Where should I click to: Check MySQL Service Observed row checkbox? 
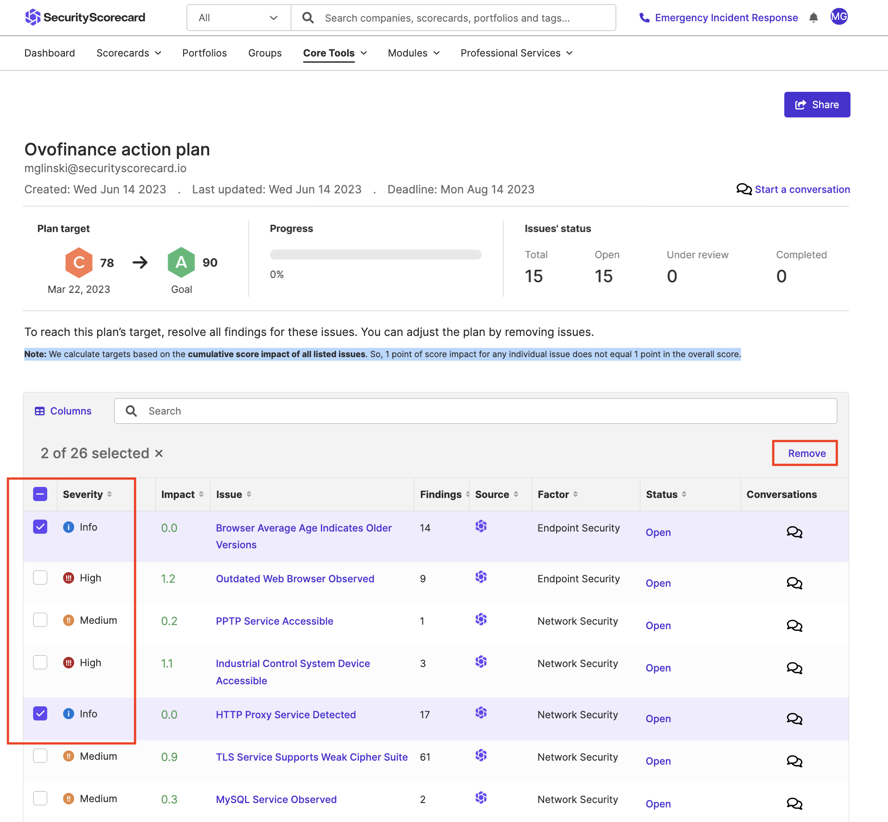40,798
